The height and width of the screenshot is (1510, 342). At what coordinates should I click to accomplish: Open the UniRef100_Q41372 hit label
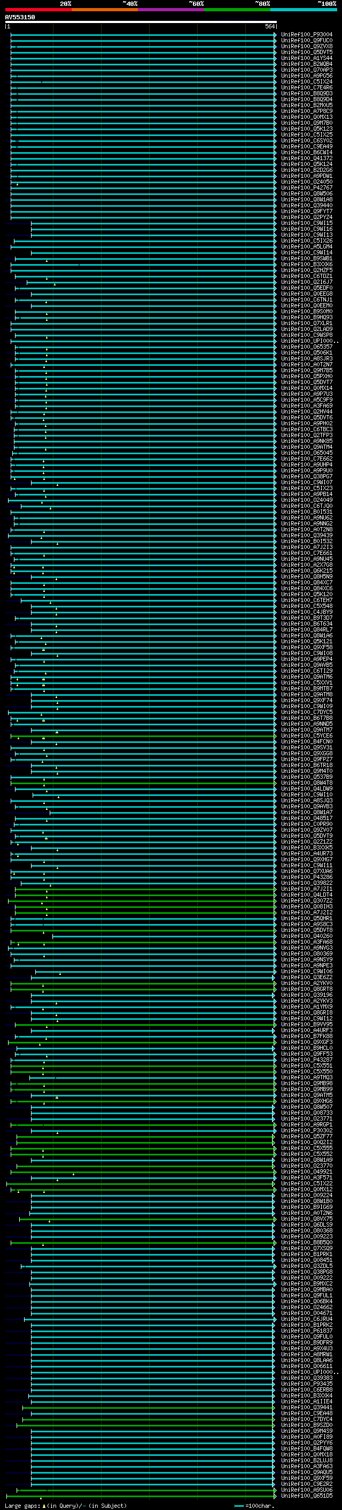click(x=307, y=158)
